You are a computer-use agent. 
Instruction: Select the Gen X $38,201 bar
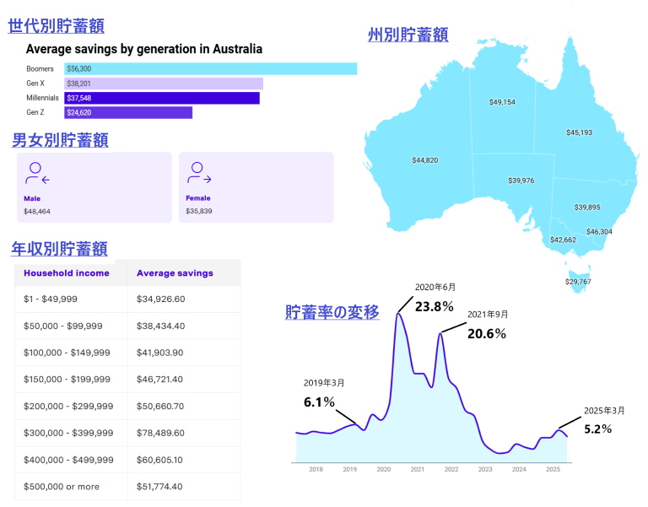pyautogui.click(x=164, y=84)
